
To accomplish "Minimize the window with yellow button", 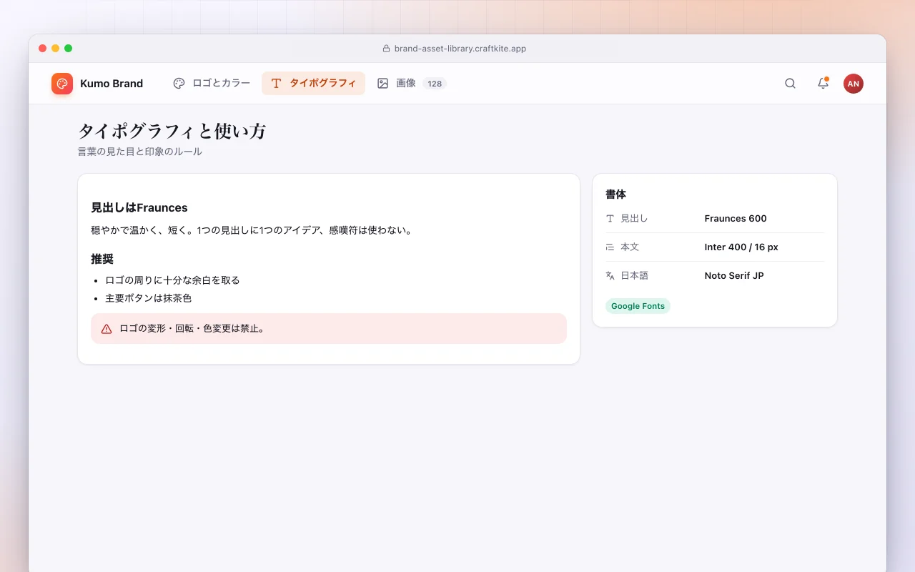I will pos(56,49).
